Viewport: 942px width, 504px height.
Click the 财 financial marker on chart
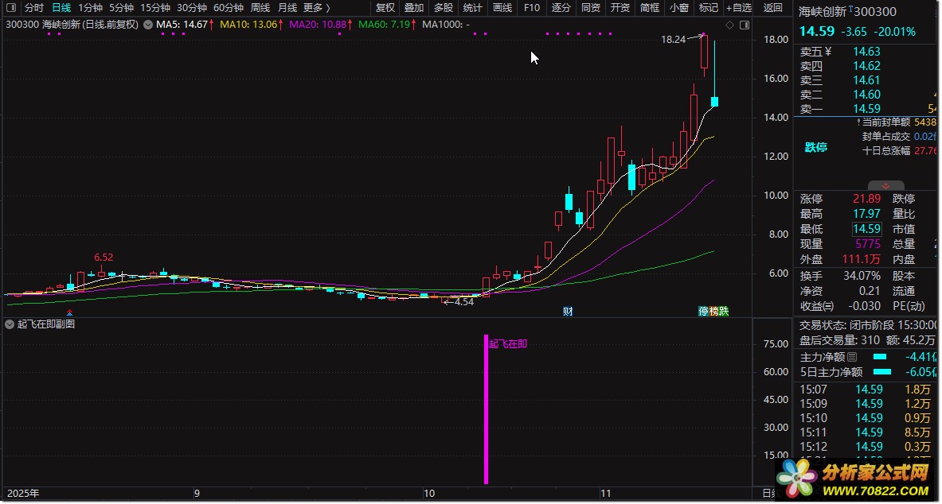(x=568, y=312)
